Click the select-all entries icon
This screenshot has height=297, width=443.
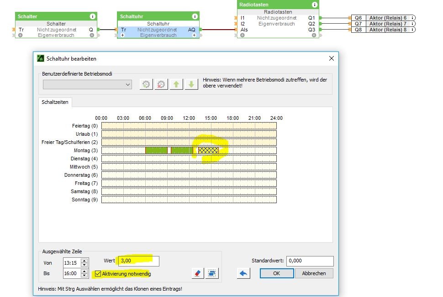click(212, 273)
